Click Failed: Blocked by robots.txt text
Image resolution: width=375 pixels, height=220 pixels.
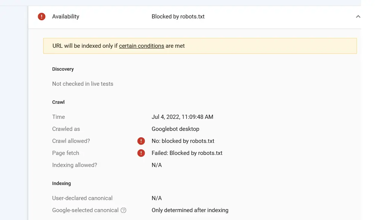click(x=187, y=153)
